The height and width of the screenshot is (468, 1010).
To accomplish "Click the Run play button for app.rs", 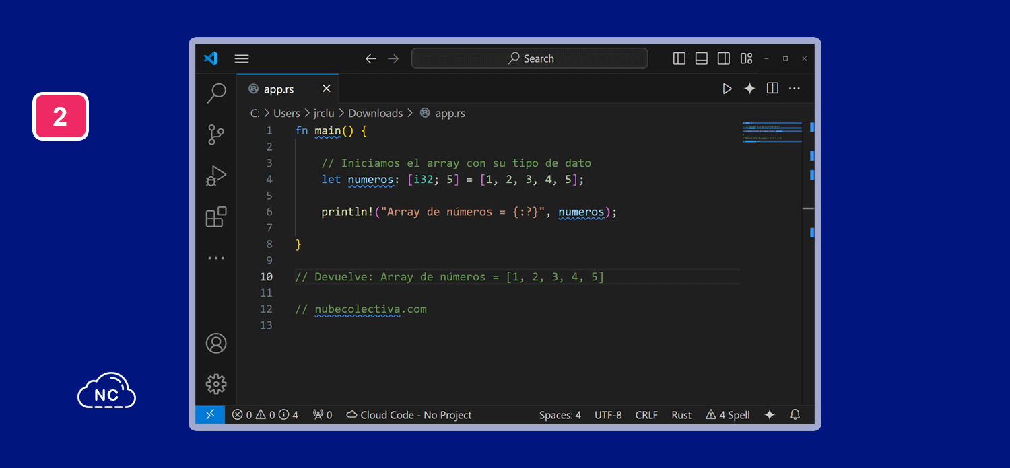I will click(727, 89).
